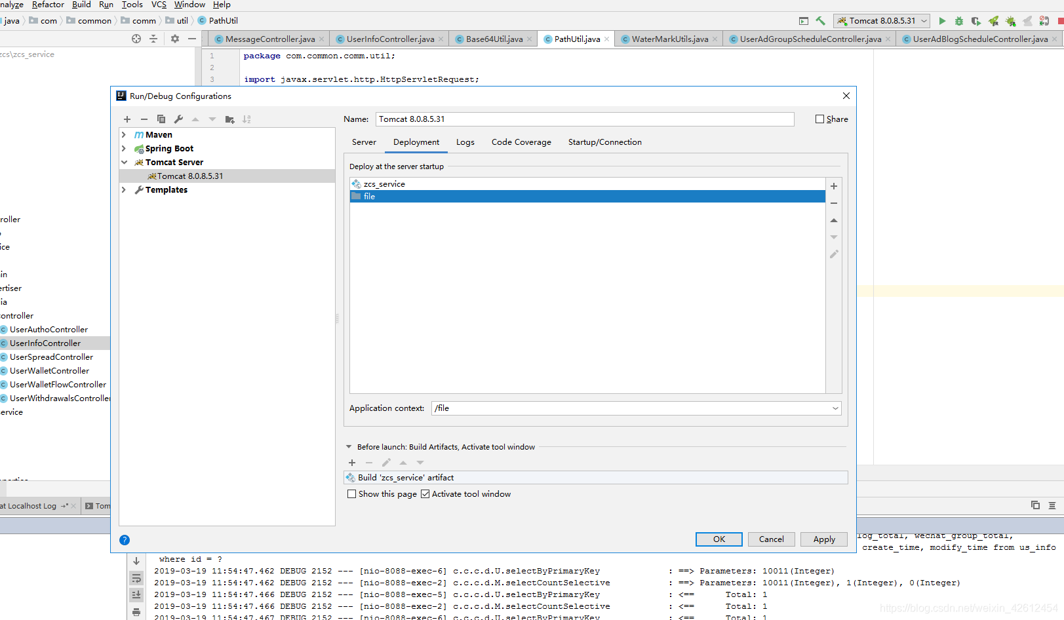Uncheck Activate tool window

point(425,494)
